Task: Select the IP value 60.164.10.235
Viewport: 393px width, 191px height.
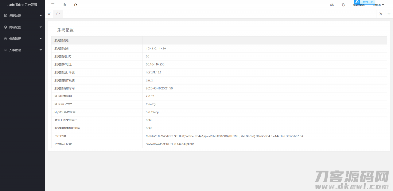Action: point(155,64)
